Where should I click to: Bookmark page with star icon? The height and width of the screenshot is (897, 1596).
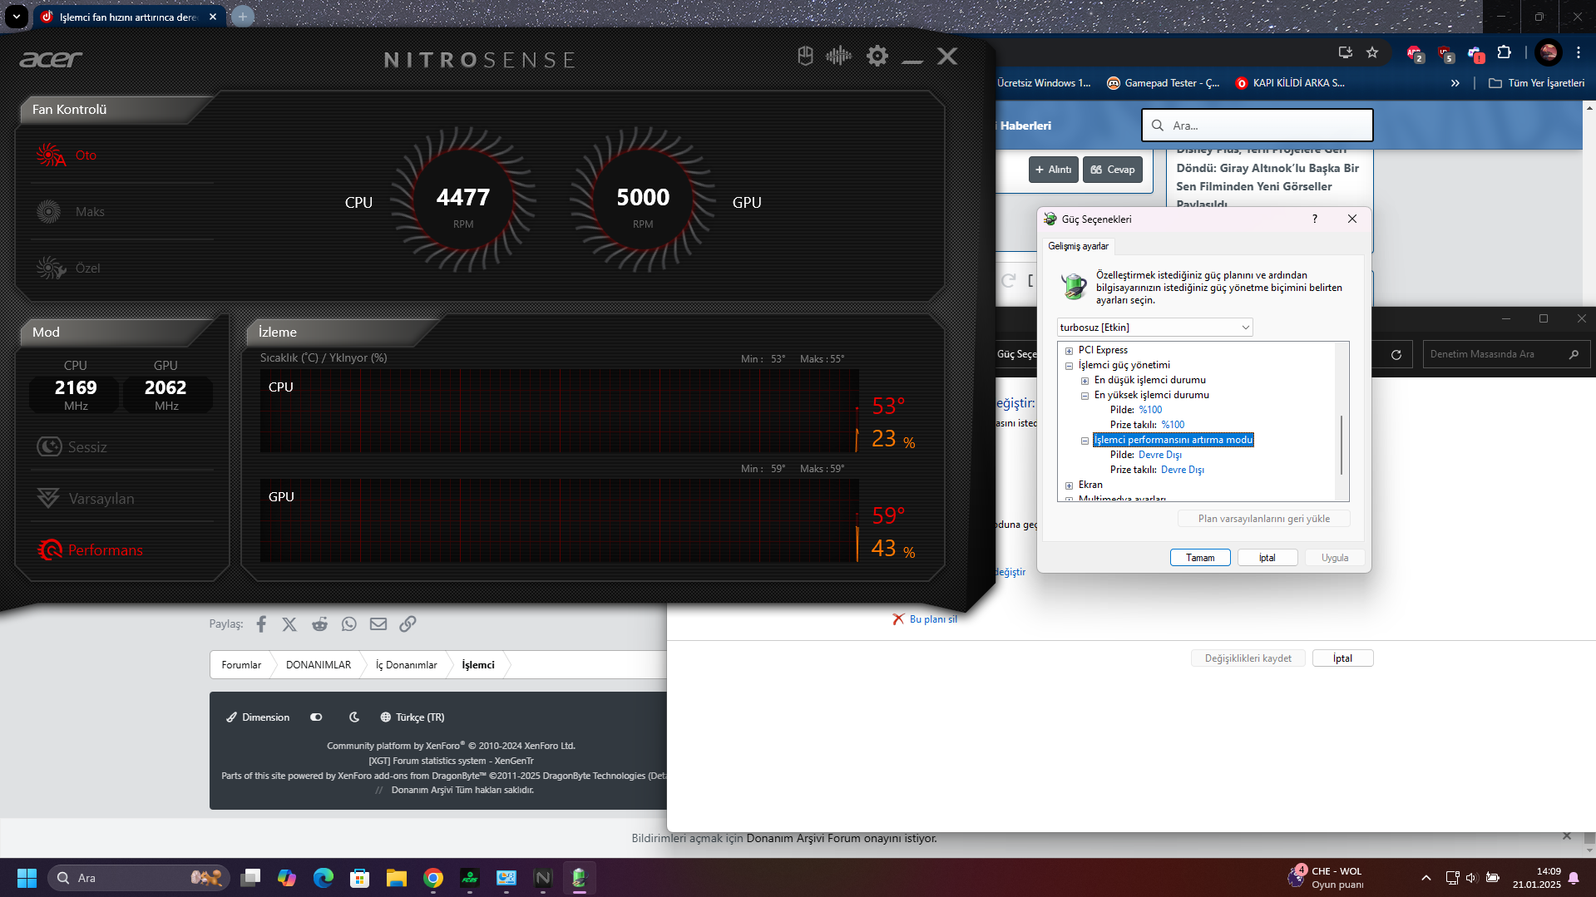pos(1372,52)
